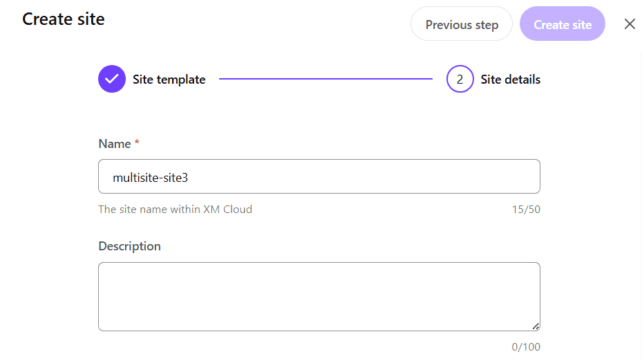Click the multisite-site3 text in Name field
This screenshot has height=361, width=642.
(x=150, y=178)
